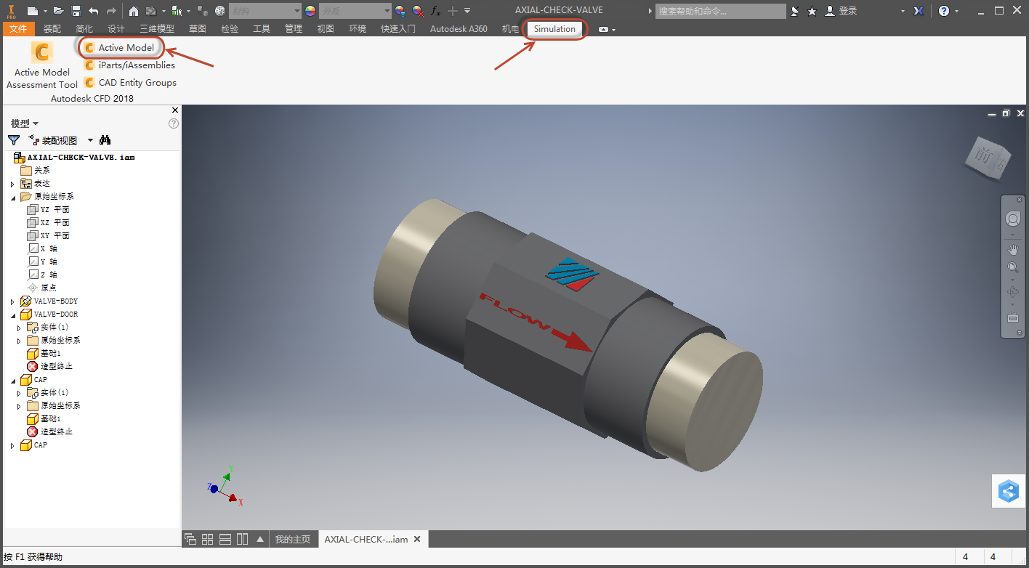Collapse the VALVE-DOOR tree node
Screen dimensions: 1029x568
12,315
